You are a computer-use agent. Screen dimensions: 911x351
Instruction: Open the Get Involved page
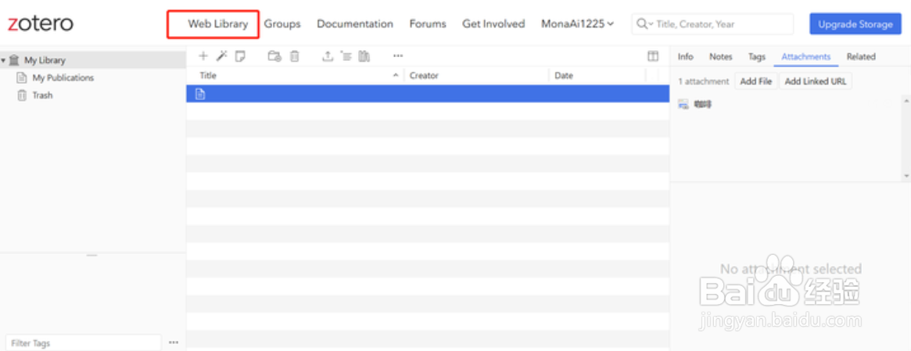(x=493, y=23)
